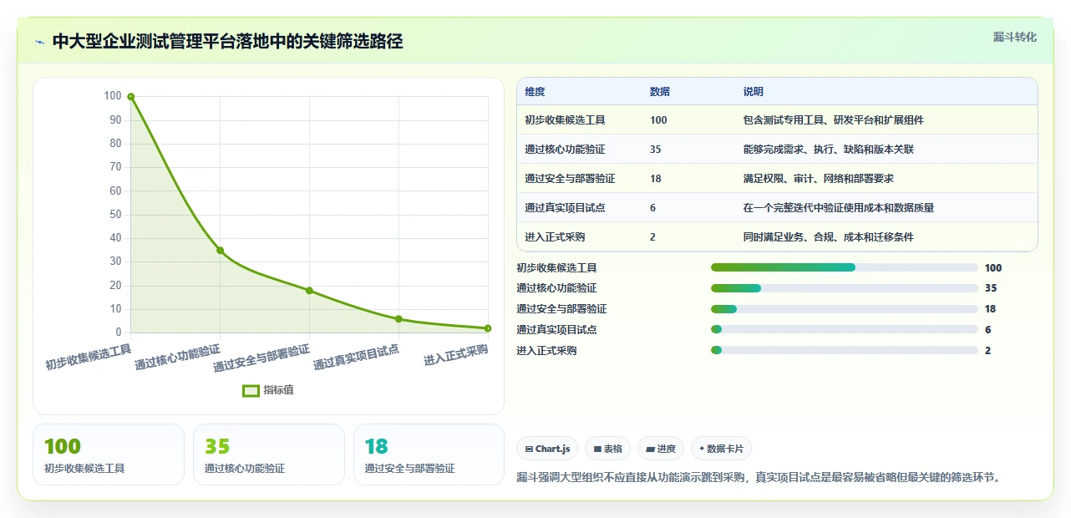Viewport: 1071px width, 518px height.
Task: Select the Chart.js tag chip
Action: pyautogui.click(x=548, y=449)
